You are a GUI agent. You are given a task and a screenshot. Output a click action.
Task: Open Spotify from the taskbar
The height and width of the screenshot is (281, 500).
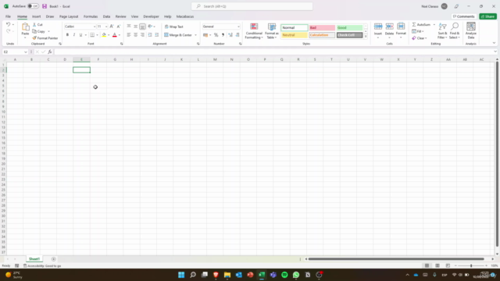point(284,275)
